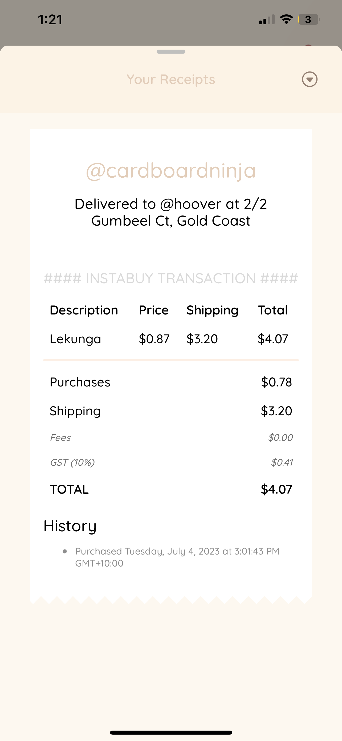Tap the Shipping column header

213,310
